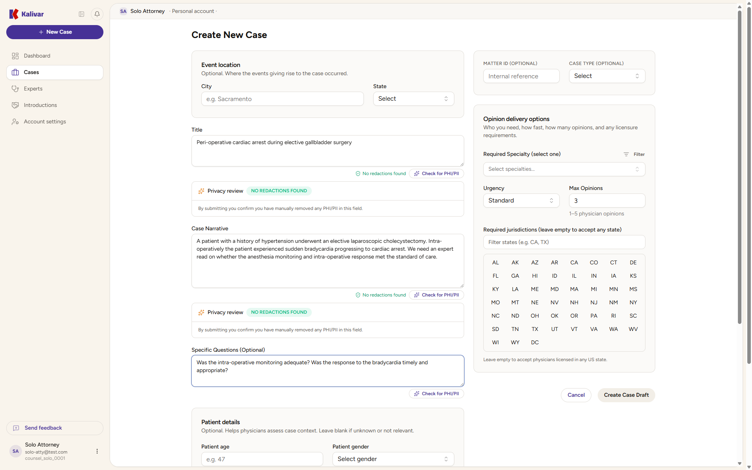The width and height of the screenshot is (752, 470).
Task: Click the Filter states input
Action: click(x=564, y=242)
